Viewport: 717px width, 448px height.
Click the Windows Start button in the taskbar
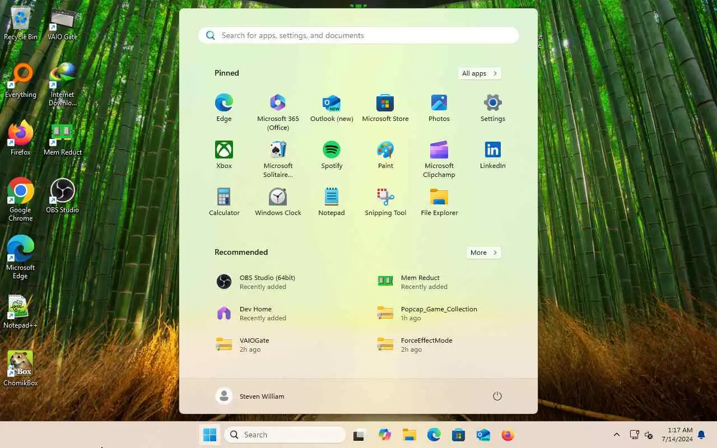pyautogui.click(x=209, y=435)
